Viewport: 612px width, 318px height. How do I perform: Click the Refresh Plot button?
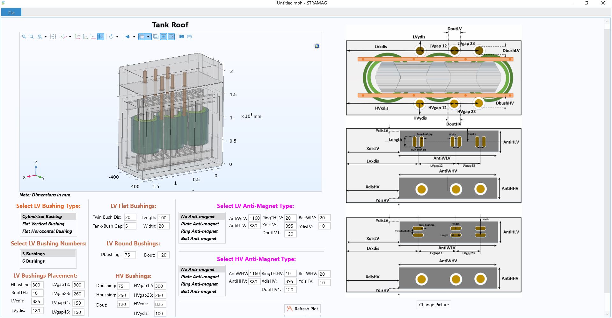pyautogui.click(x=302, y=309)
